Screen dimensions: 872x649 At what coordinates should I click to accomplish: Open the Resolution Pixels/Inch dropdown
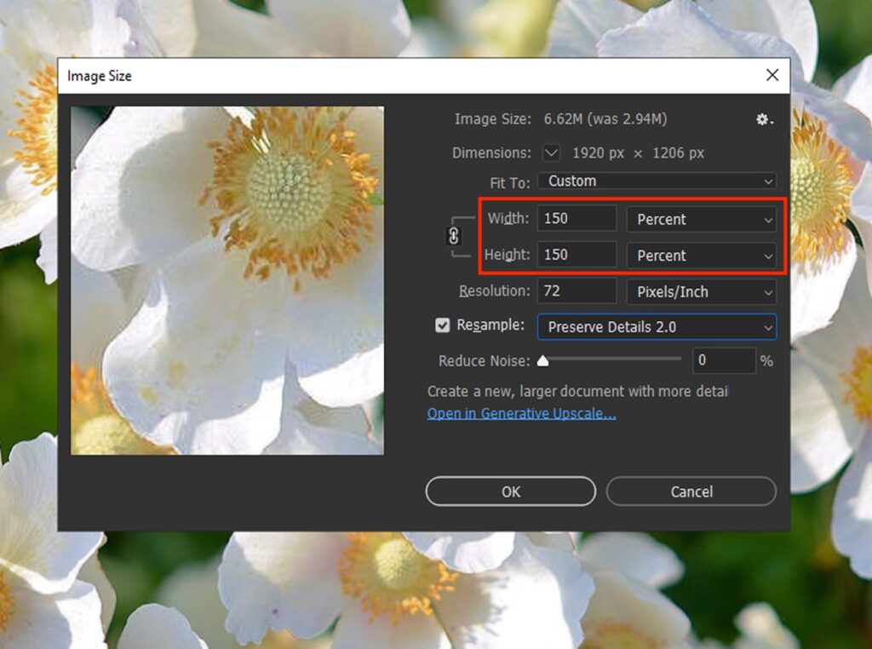tap(700, 292)
